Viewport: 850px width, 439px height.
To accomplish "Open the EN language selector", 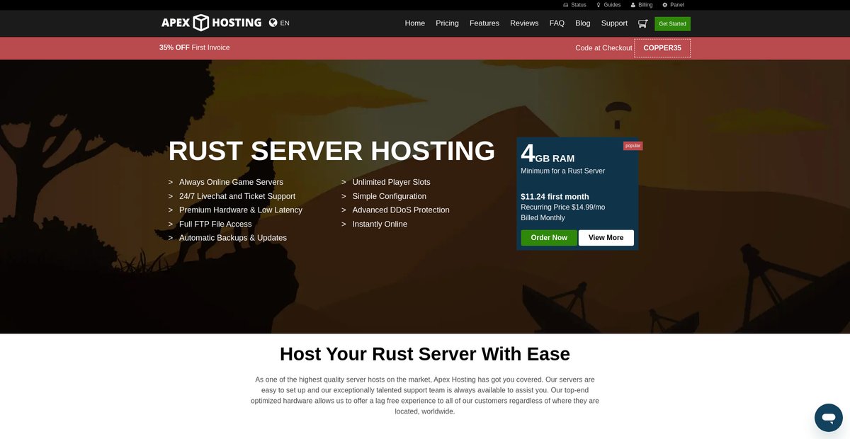I will pyautogui.click(x=285, y=23).
